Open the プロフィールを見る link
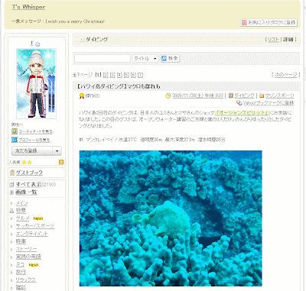Image resolution: width=306 pixels, height=291 pixels. (x=34, y=140)
